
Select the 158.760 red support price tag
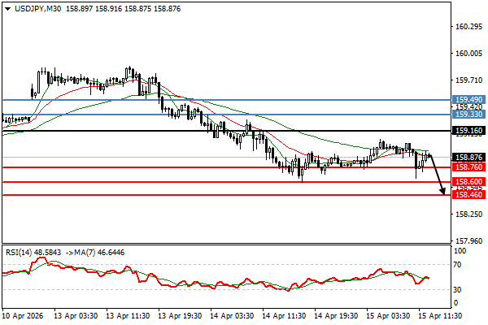tap(469, 167)
